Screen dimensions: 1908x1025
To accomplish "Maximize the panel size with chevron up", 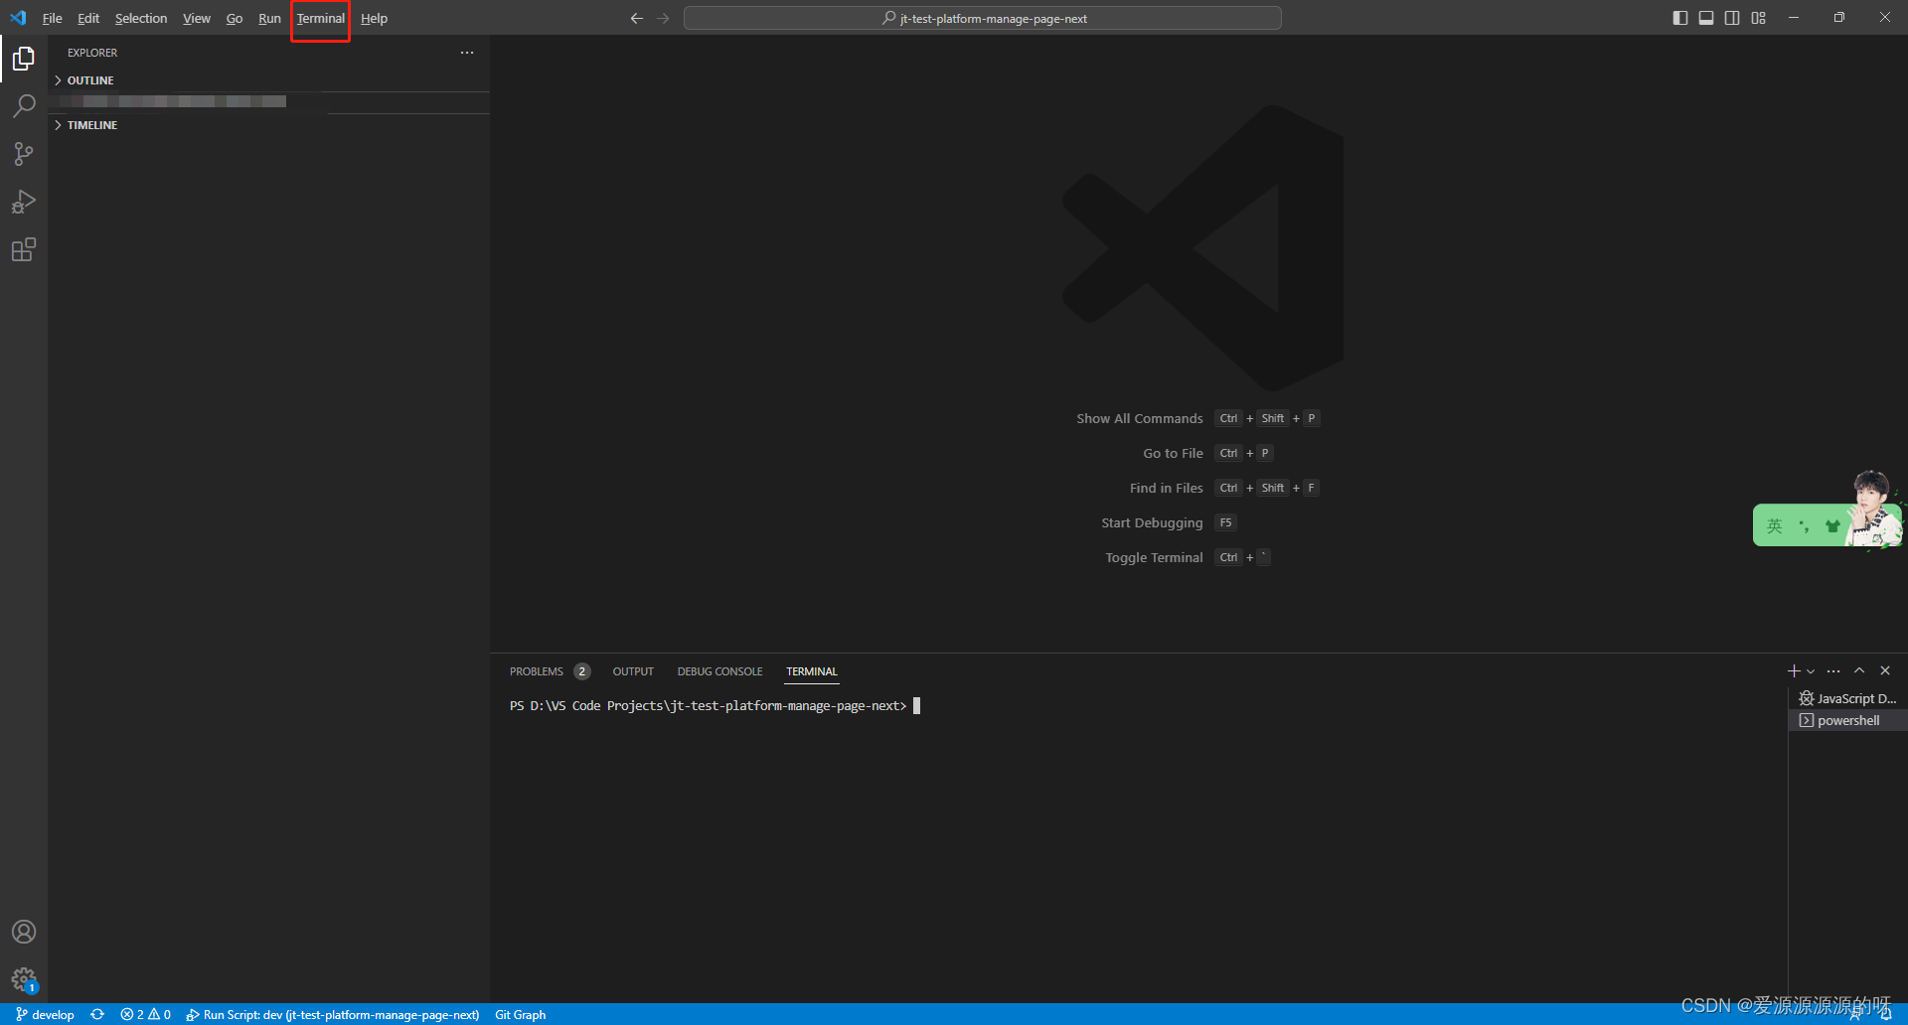I will tap(1859, 671).
